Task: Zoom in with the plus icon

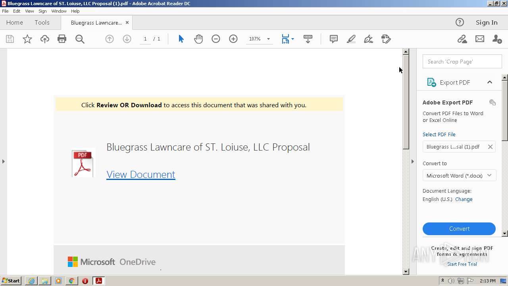Action: [233, 39]
